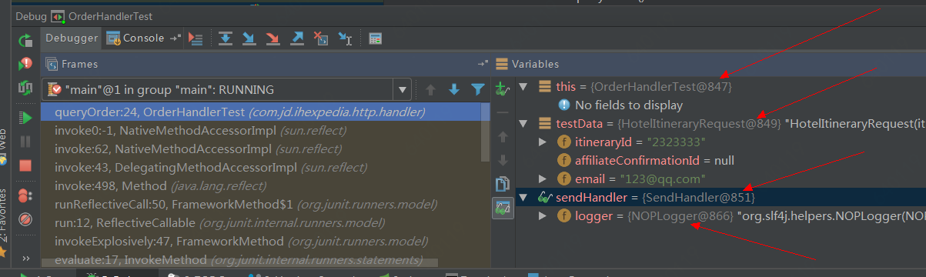Select logger = {NOPLogger@866} row

[720, 216]
